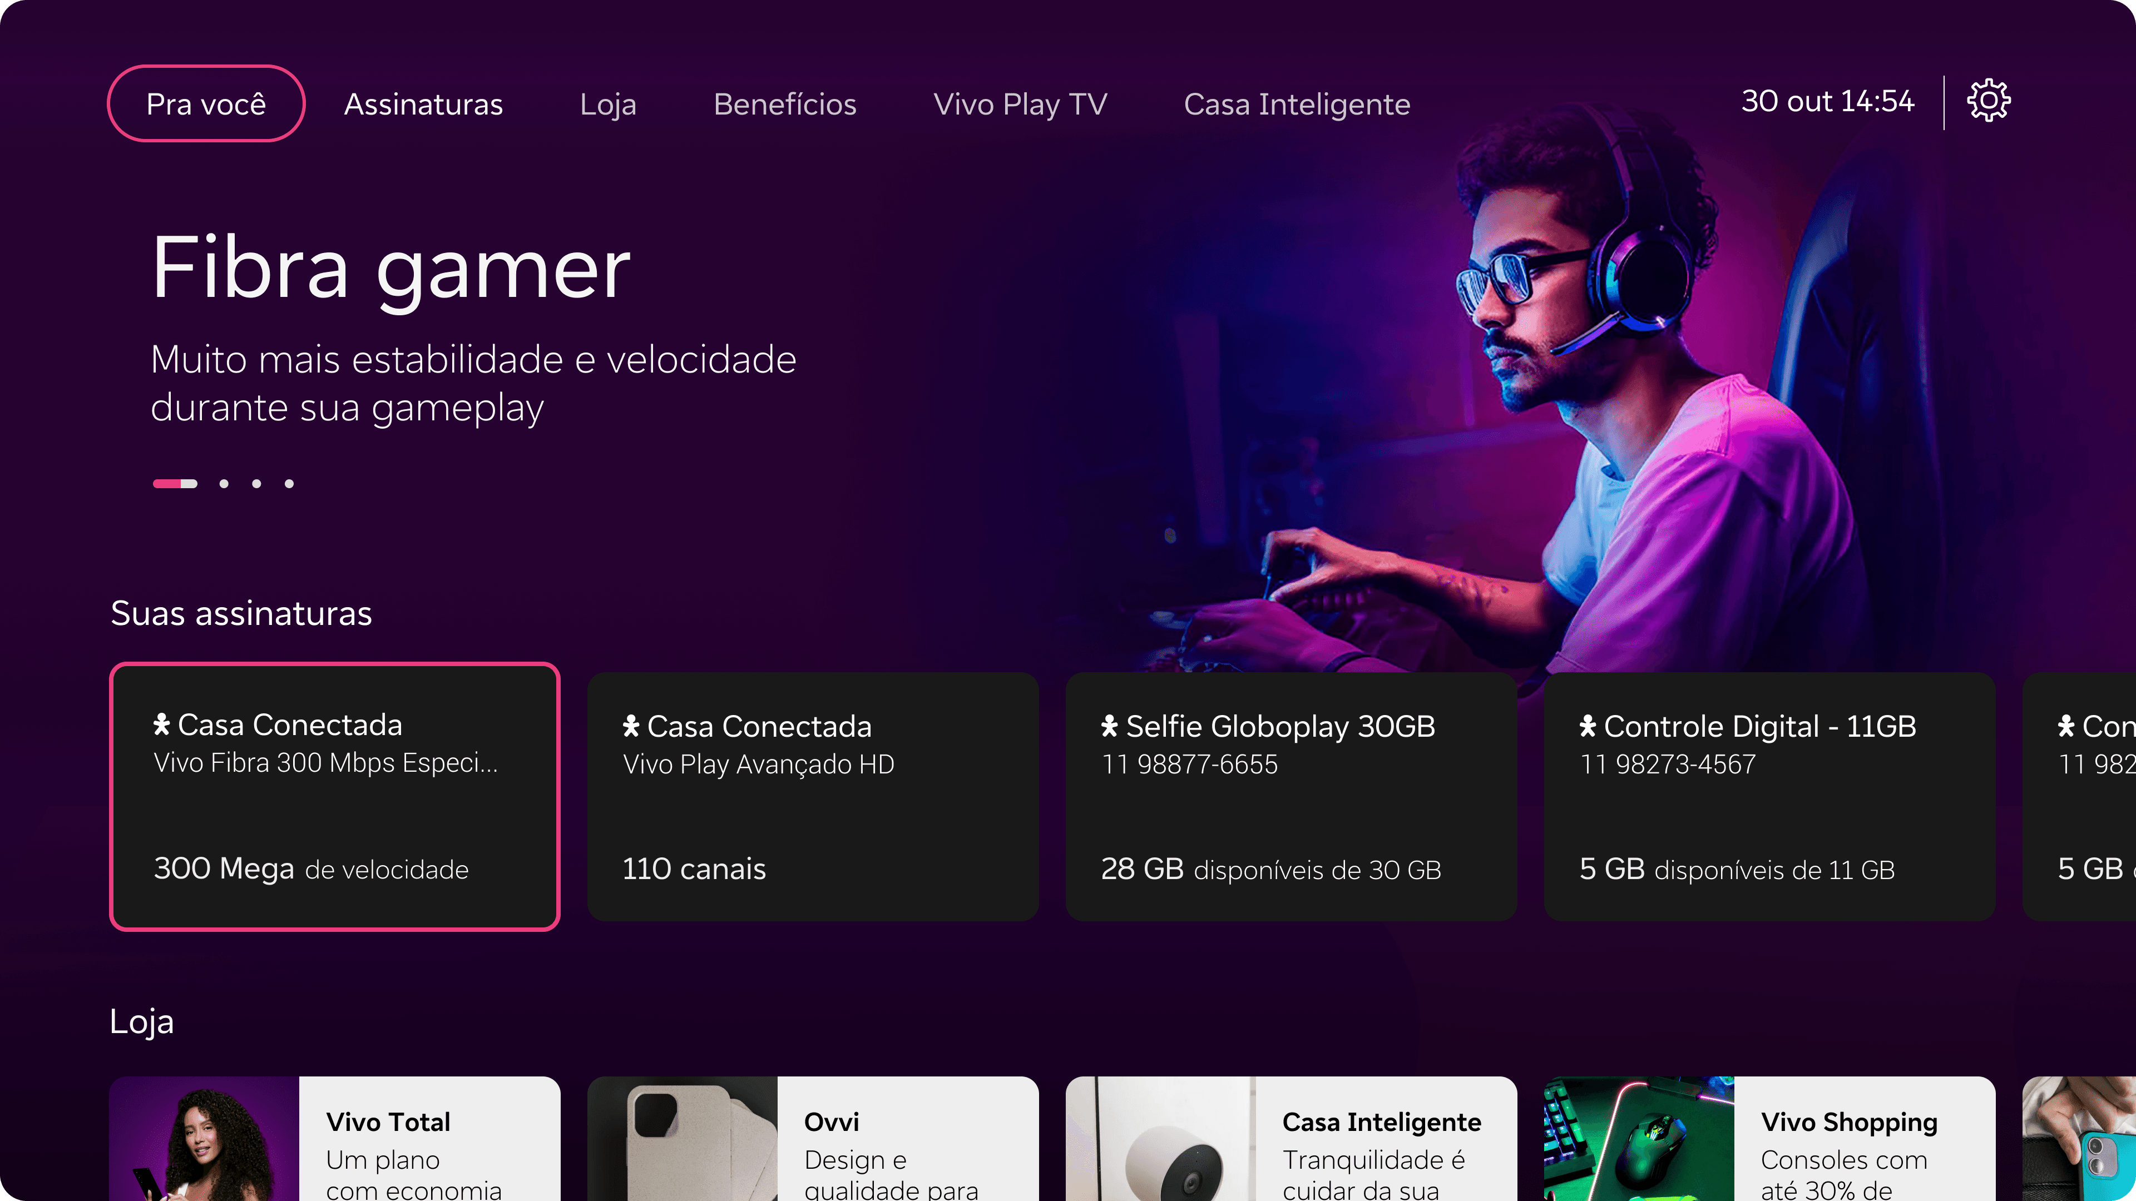Select the Pra você tab
This screenshot has height=1201, width=2136.
206,103
